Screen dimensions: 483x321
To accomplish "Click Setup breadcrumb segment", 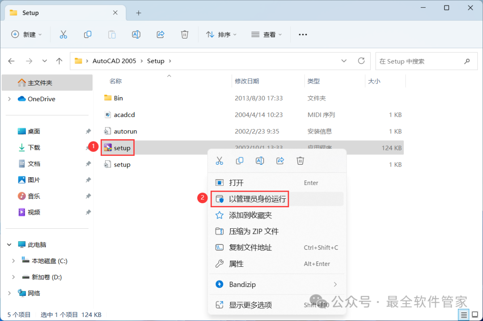I will [x=156, y=61].
